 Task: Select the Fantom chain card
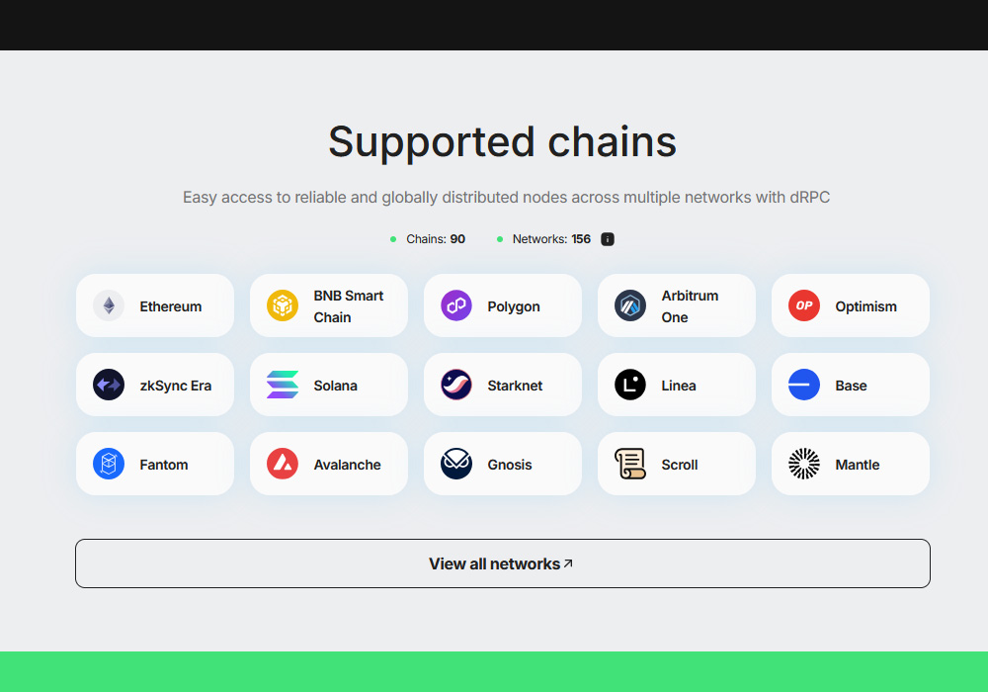pos(155,464)
